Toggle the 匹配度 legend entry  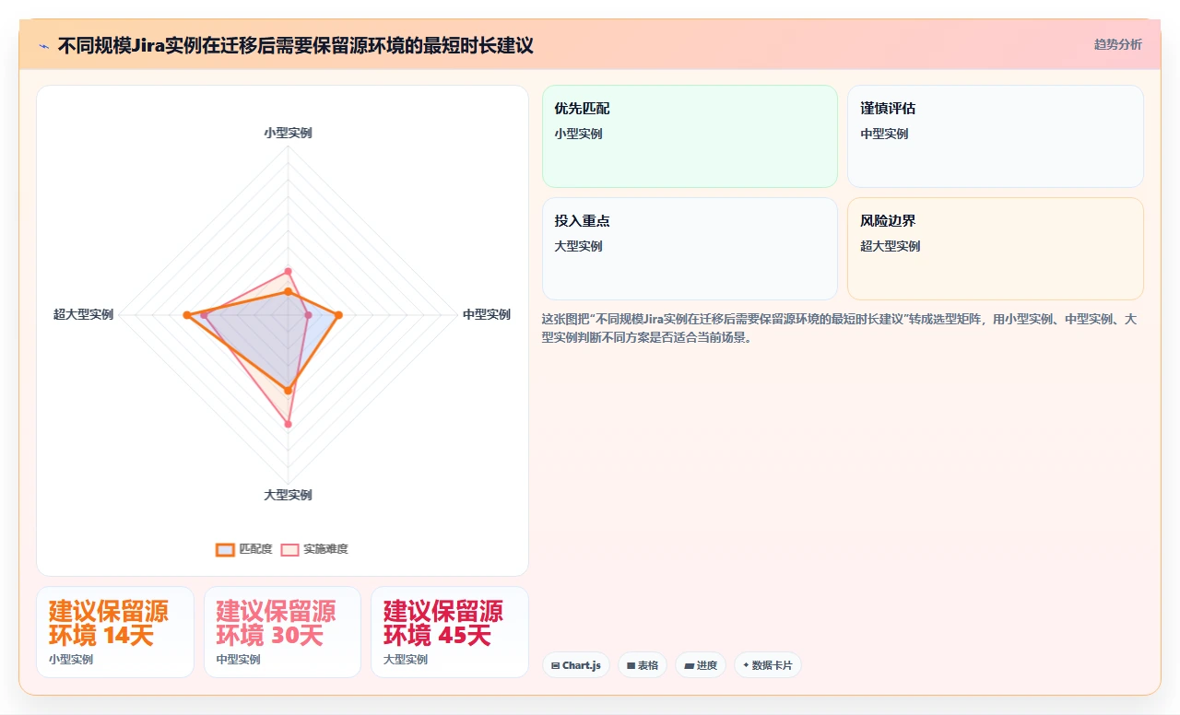click(x=244, y=549)
